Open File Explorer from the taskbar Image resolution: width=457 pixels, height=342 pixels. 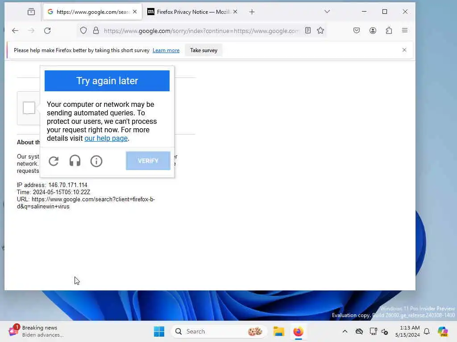click(x=278, y=331)
